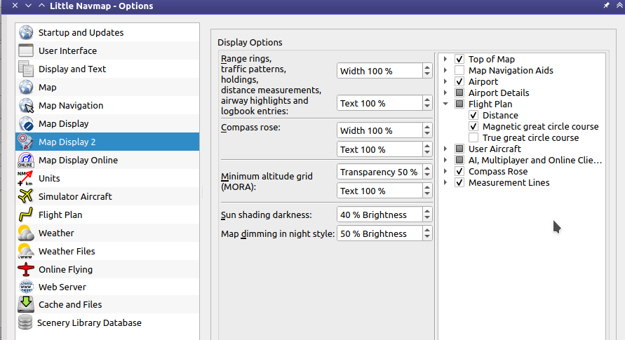This screenshot has height=340, width=625.
Task: Expand the Map Navigation Aids node
Action: coord(445,71)
